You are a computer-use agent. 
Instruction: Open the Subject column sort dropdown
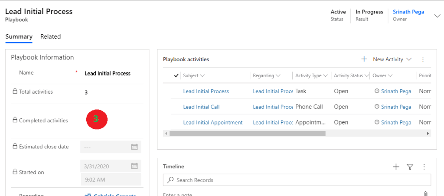tap(202, 76)
